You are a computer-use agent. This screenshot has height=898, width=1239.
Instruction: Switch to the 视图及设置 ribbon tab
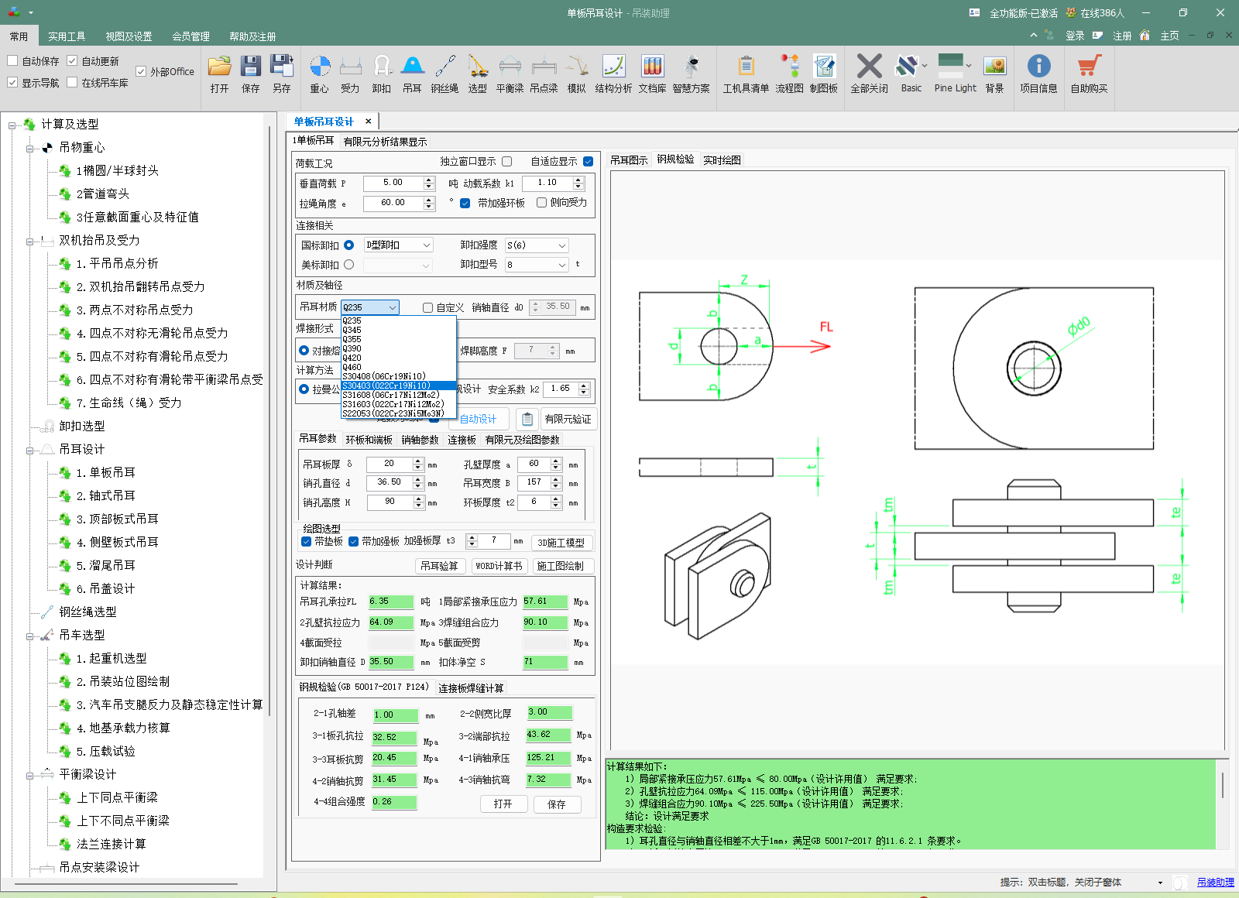click(x=129, y=36)
